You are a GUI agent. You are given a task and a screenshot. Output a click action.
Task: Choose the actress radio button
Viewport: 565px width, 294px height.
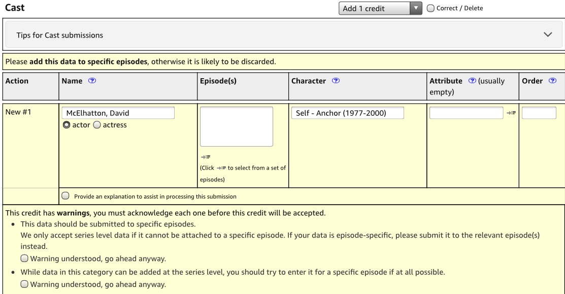click(x=97, y=125)
